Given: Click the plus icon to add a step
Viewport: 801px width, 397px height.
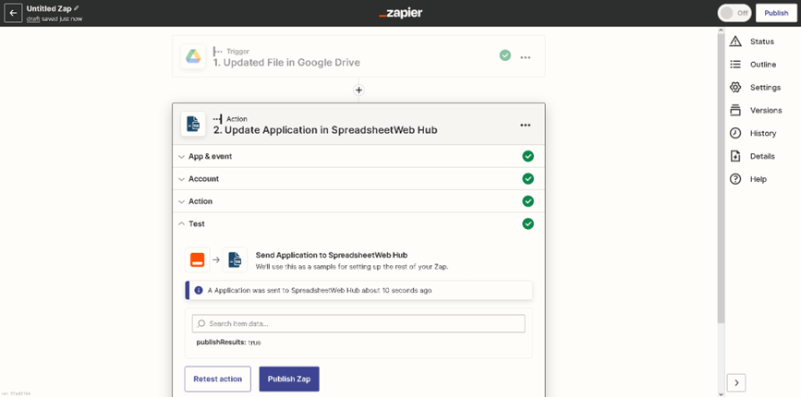Looking at the screenshot, I should tap(358, 90).
